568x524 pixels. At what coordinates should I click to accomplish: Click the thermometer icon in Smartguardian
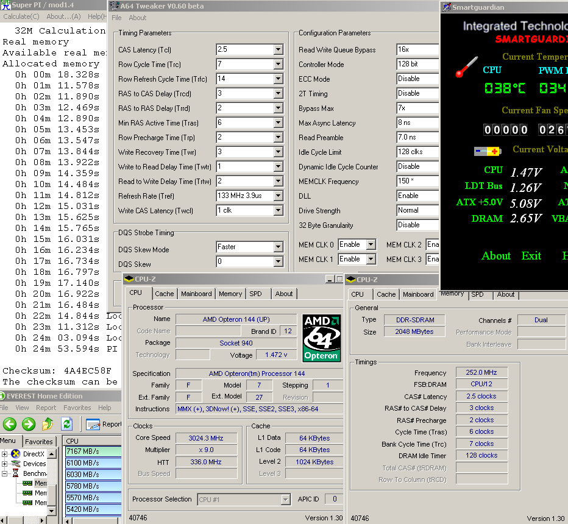[466, 67]
